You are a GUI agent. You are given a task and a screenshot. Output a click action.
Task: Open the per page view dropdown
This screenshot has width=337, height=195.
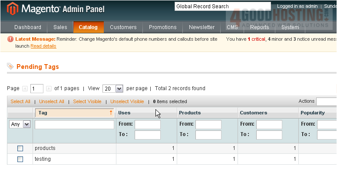point(113,88)
